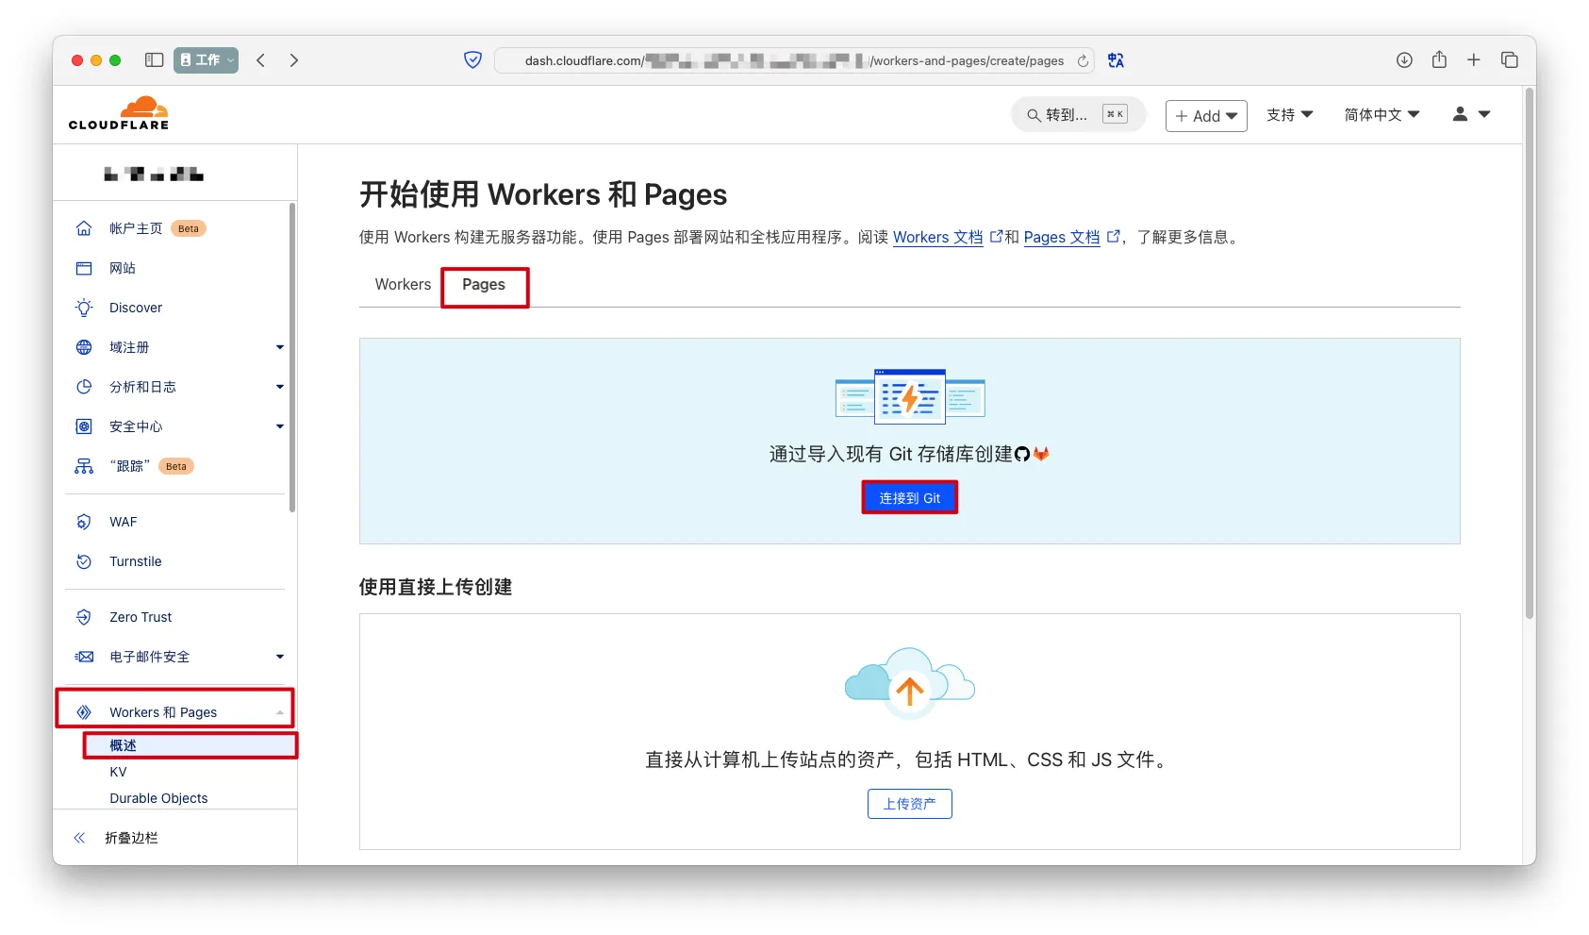Open the Safari sidebar toggle icon
This screenshot has height=935, width=1589.
tap(155, 60)
